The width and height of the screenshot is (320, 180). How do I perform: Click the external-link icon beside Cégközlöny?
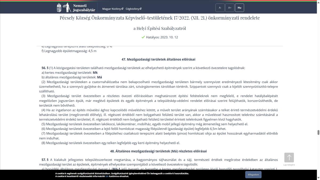coord(141,9)
